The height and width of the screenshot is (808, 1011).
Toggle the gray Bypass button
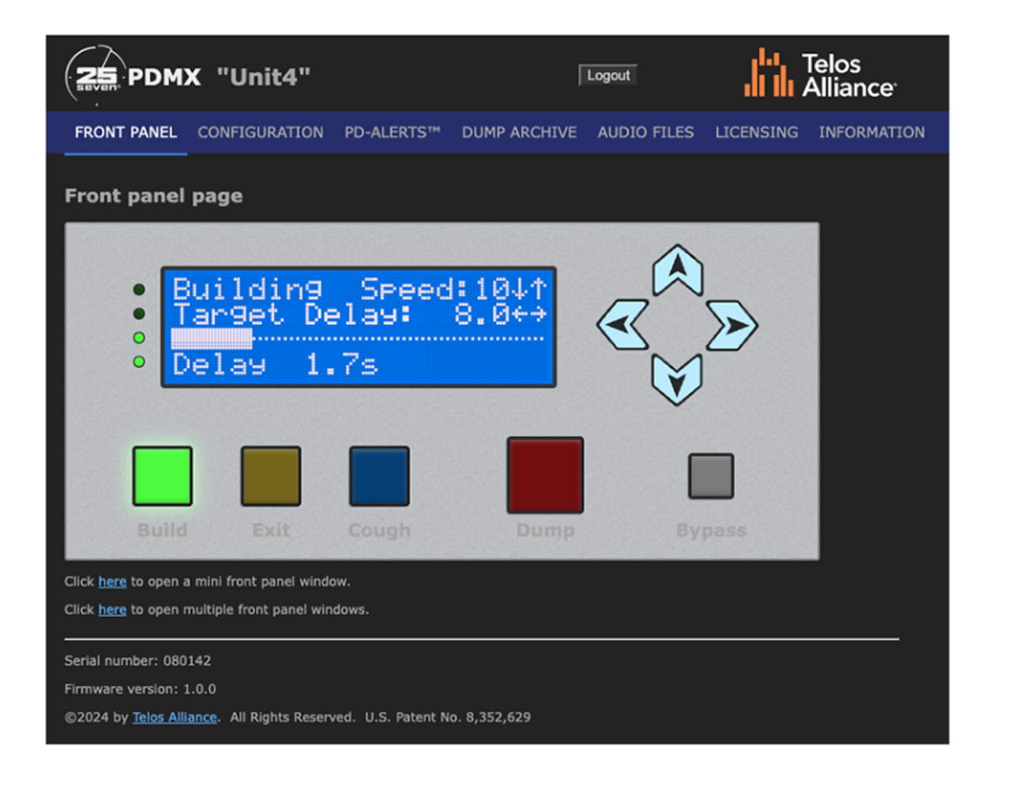click(711, 476)
